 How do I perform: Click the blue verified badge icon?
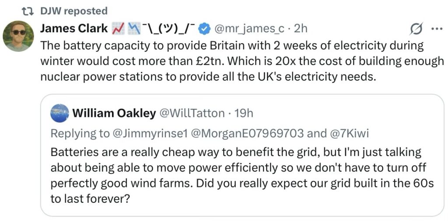click(x=203, y=29)
